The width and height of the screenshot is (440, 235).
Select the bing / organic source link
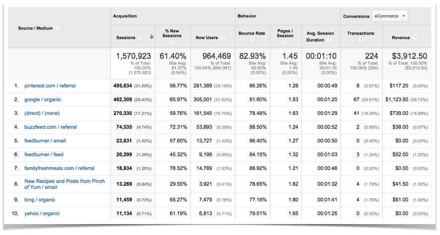(x=40, y=200)
